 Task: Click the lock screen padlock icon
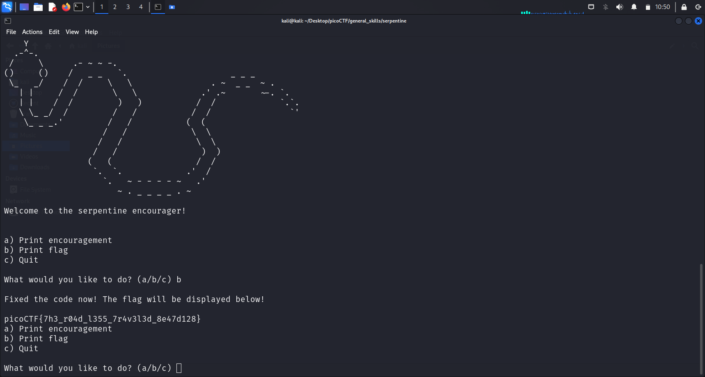684,7
